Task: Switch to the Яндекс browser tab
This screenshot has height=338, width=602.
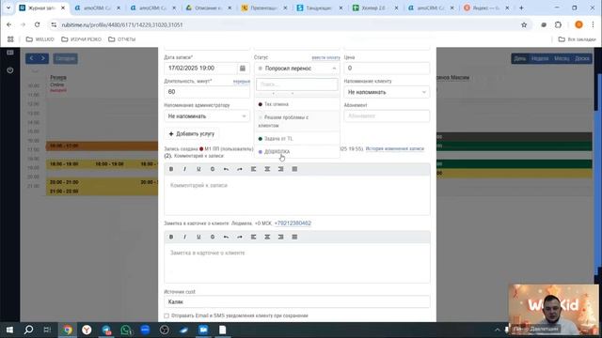Action: [486, 8]
